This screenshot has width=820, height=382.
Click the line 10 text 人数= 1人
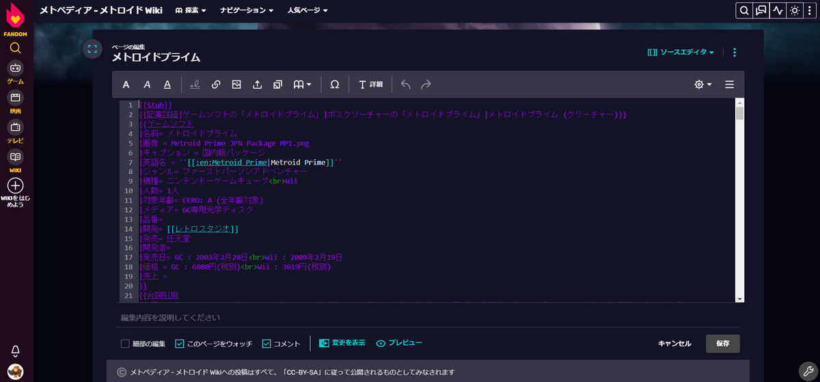159,191
